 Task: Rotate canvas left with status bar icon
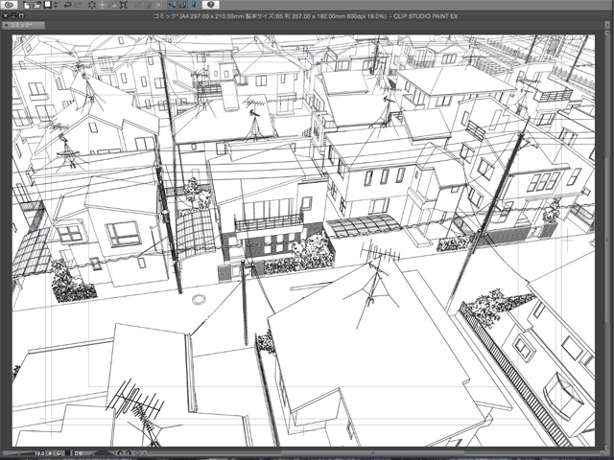[x=120, y=453]
